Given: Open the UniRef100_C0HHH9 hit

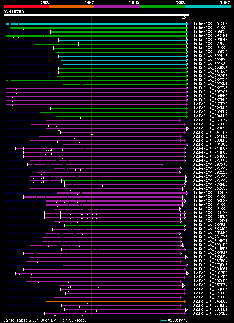Looking at the screenshot, I should tap(210, 96).
